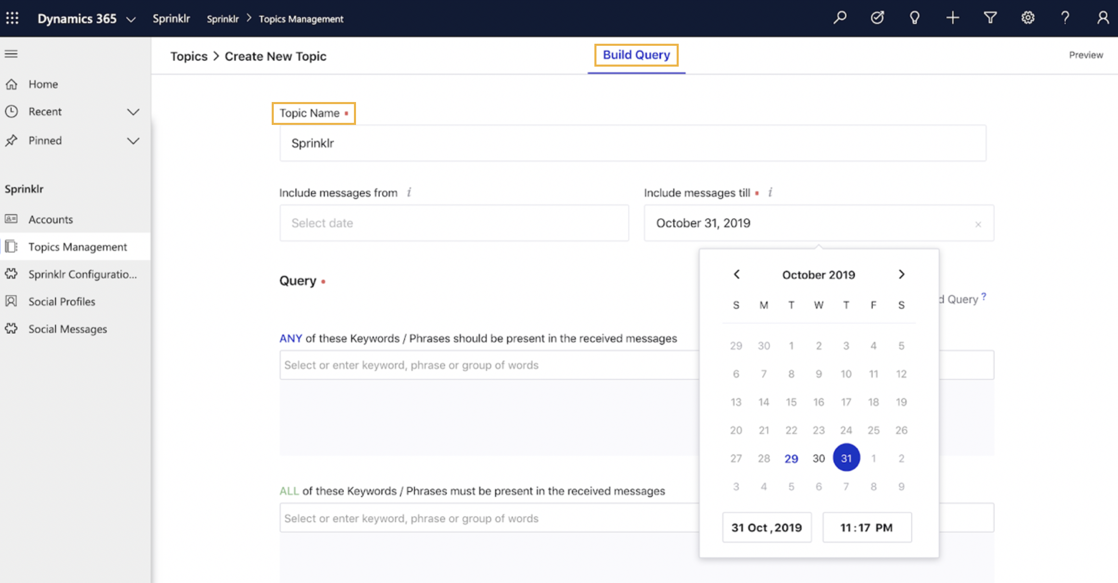1118x583 pixels.
Task: Open the task flow checkmark icon
Action: coord(877,18)
